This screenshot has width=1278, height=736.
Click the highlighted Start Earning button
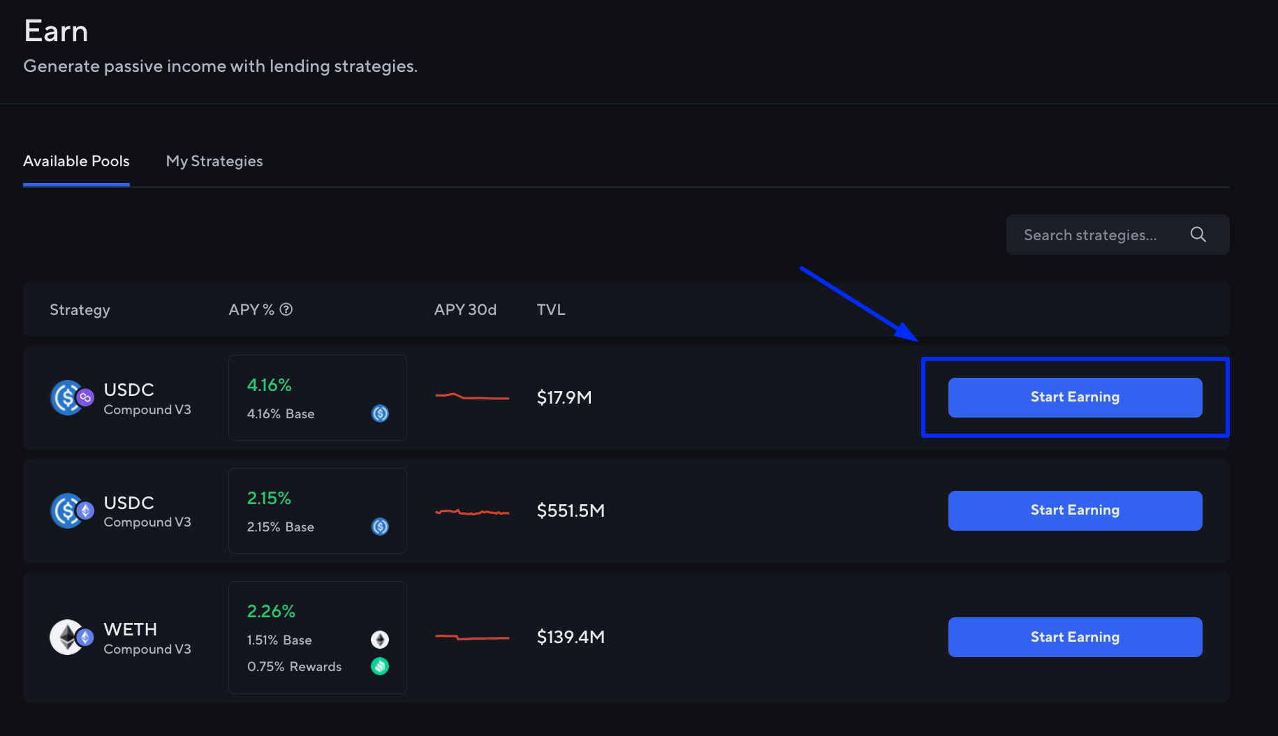coord(1075,397)
